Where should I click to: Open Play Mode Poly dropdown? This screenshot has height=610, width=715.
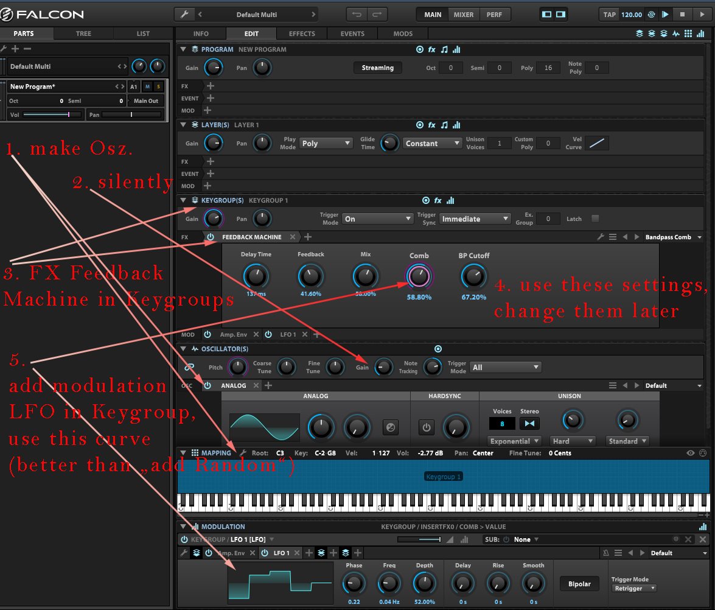pos(326,143)
